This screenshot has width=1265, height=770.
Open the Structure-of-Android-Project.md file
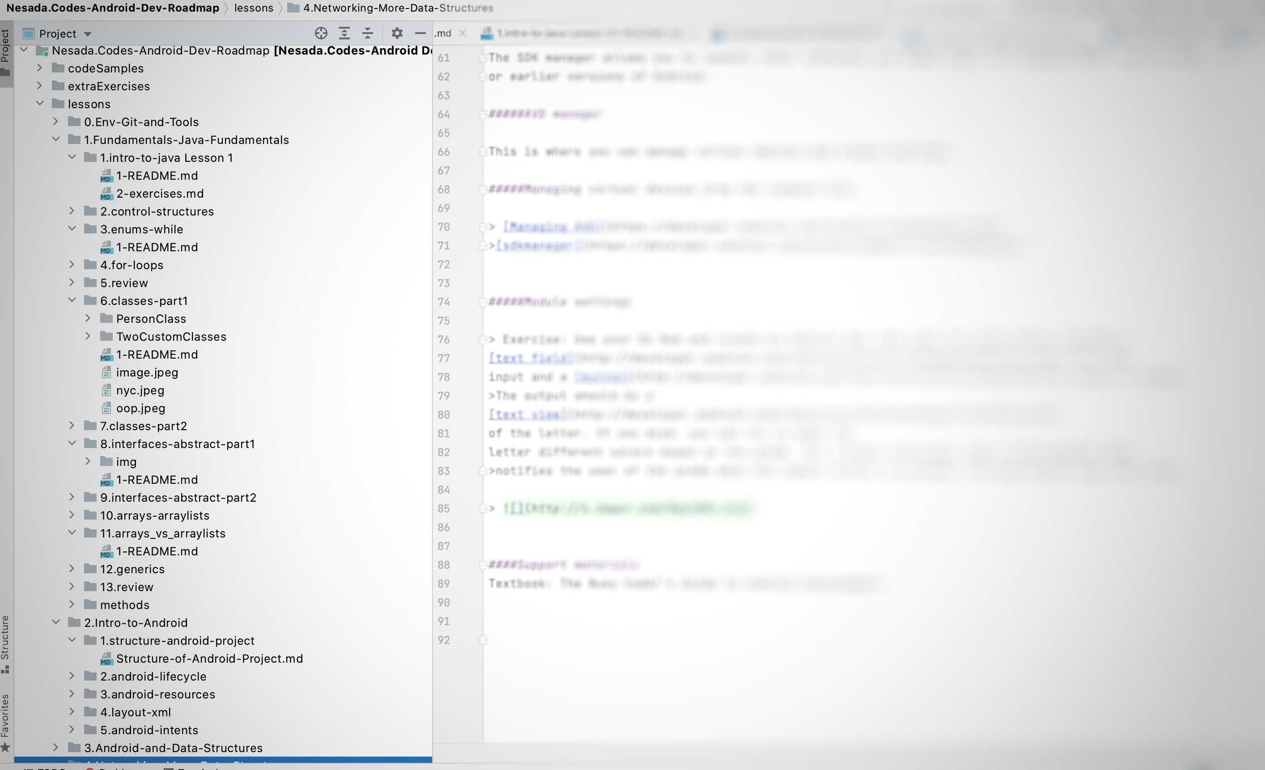coord(210,658)
